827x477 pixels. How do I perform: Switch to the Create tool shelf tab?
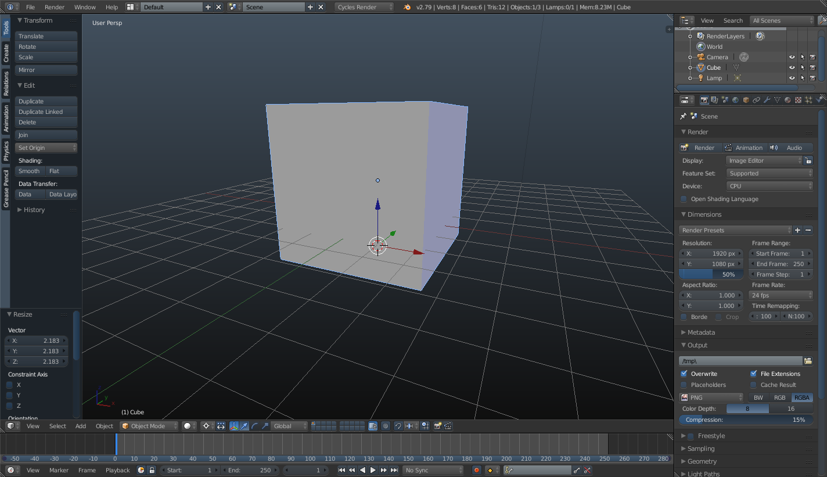(x=6, y=53)
